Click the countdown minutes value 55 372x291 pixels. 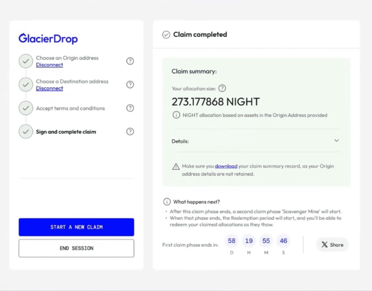[266, 241]
